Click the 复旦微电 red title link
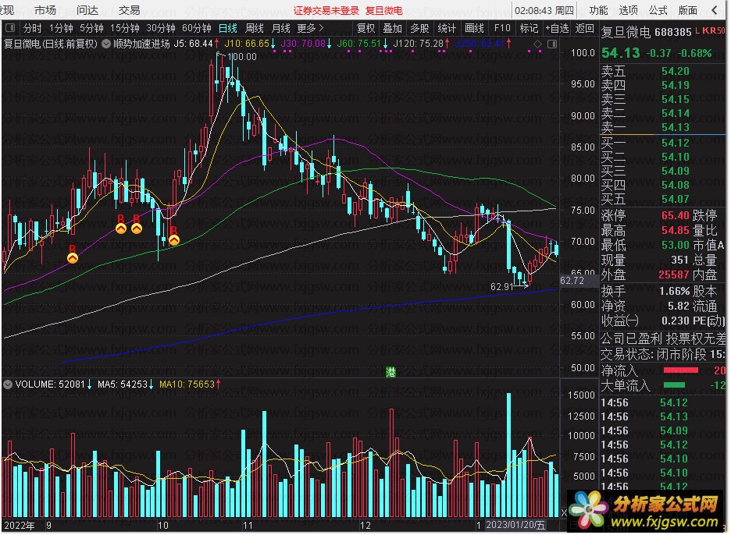This screenshot has width=731, height=535. (x=383, y=10)
